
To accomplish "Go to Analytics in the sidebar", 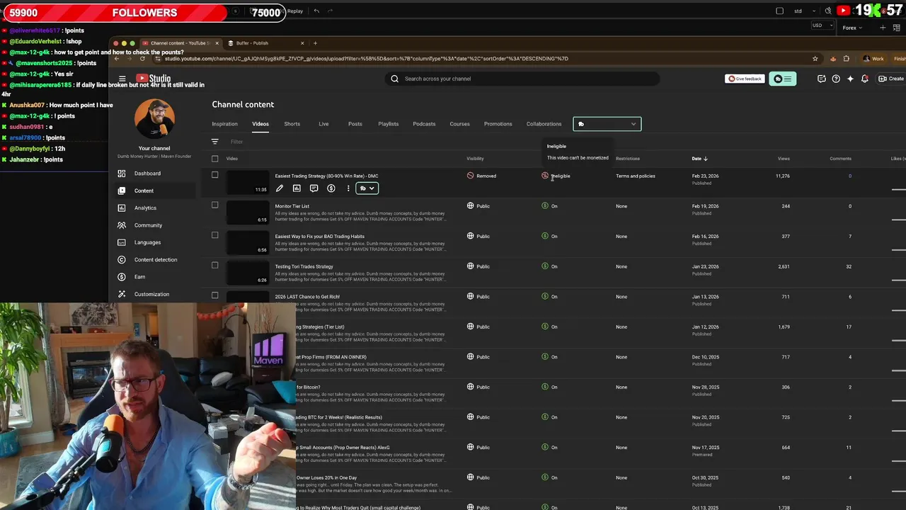I will coord(145,208).
